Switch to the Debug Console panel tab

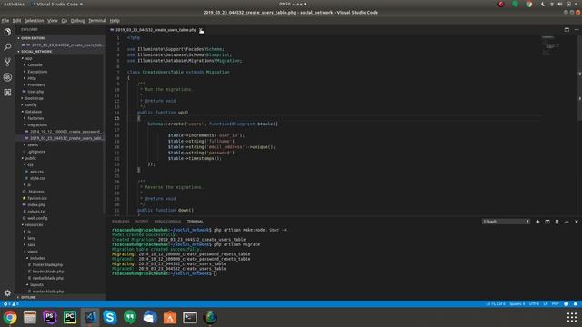point(167,222)
